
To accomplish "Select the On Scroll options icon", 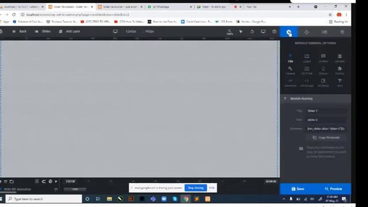I will (306, 70).
